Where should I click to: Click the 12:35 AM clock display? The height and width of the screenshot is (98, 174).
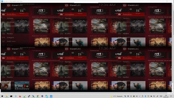click(x=107, y=5)
